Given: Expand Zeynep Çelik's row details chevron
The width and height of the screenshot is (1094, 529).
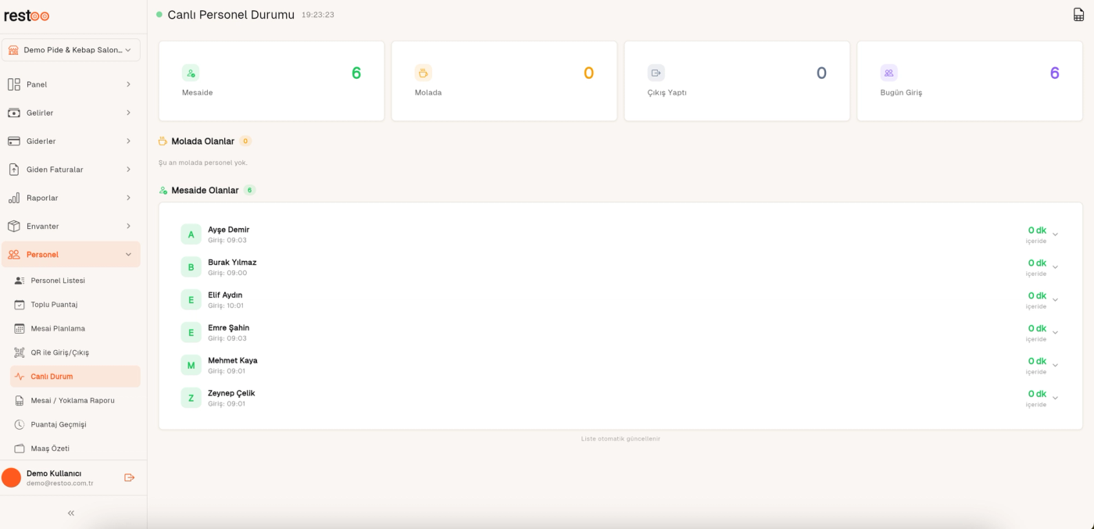Looking at the screenshot, I should (1055, 399).
